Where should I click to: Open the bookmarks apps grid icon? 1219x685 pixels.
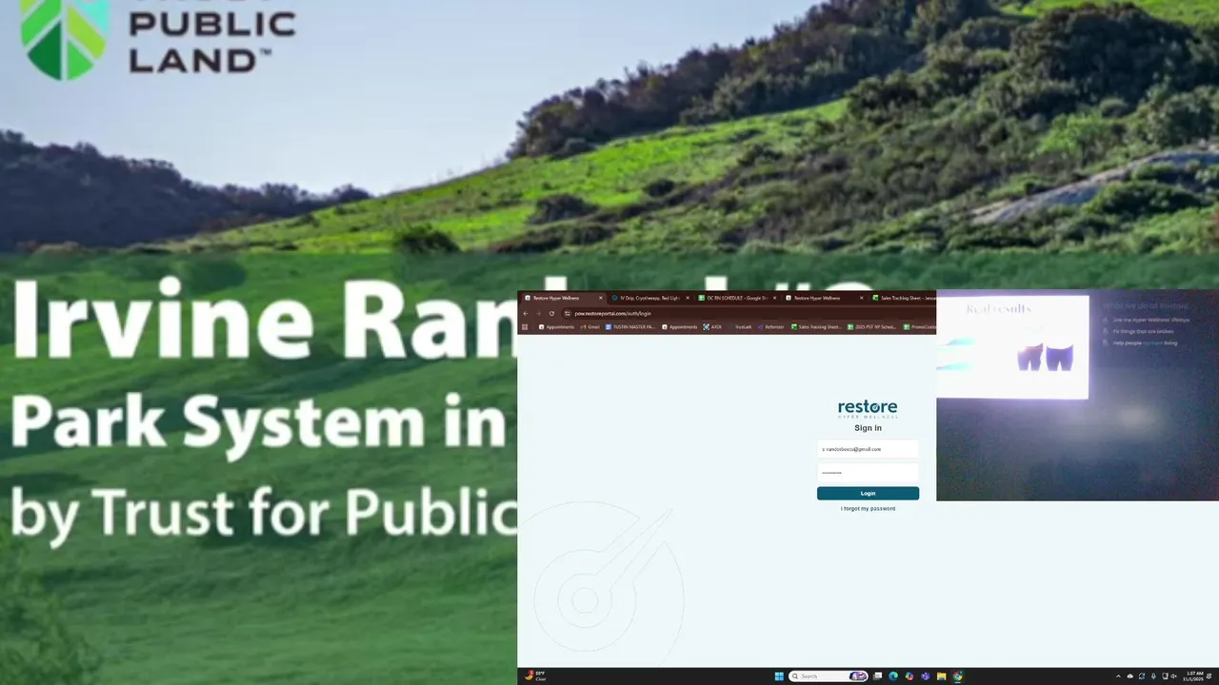525,326
